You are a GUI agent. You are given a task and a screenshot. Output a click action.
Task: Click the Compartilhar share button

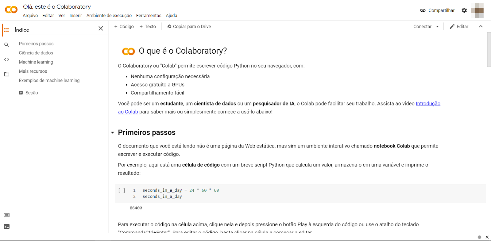(x=437, y=10)
